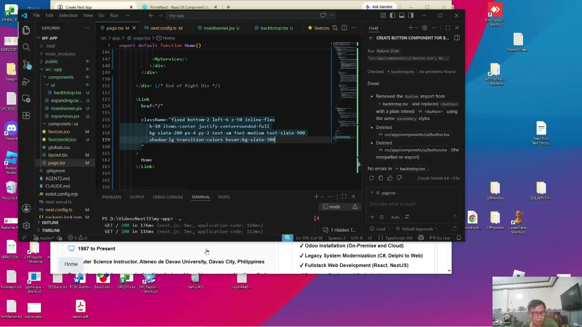Screen dimensions: 582x327
Task: Click thumbs up on chat response
Action: point(390,178)
